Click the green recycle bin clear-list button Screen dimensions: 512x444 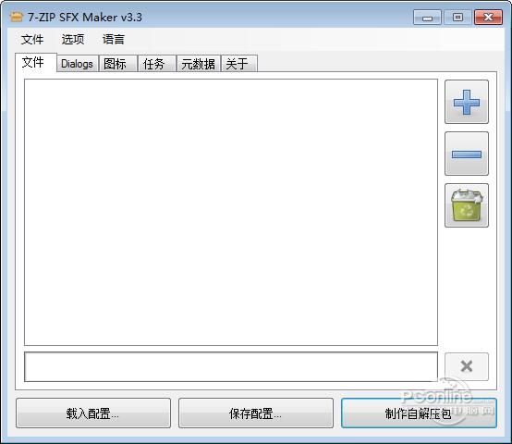(467, 205)
